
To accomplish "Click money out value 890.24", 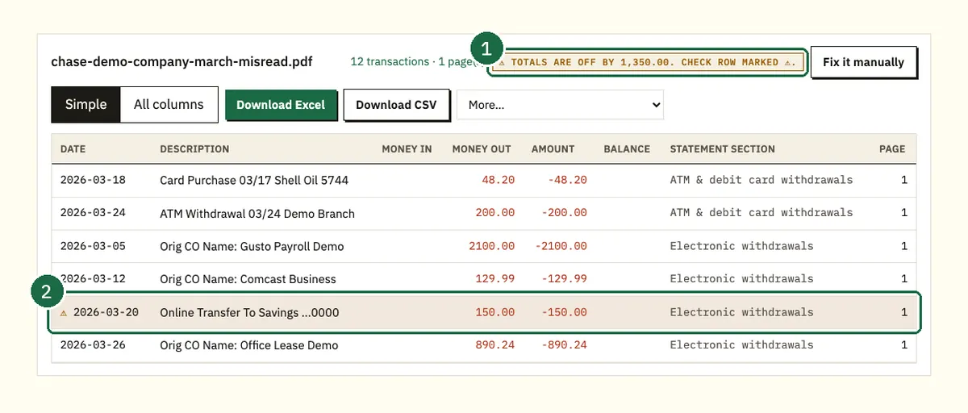I will (495, 345).
